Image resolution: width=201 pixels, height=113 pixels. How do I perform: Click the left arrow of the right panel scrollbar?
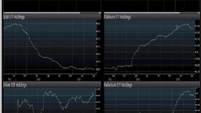click(x=105, y=13)
